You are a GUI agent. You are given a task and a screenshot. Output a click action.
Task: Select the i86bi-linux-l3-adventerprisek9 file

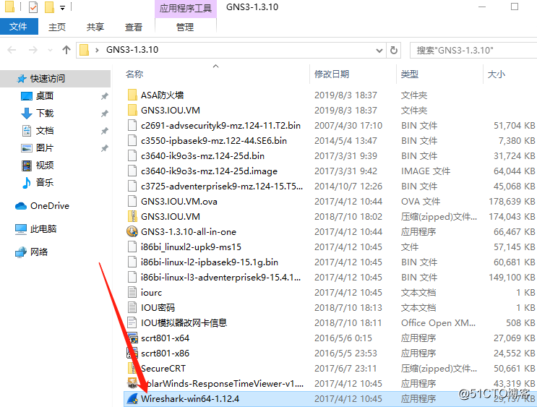pyautogui.click(x=221, y=277)
